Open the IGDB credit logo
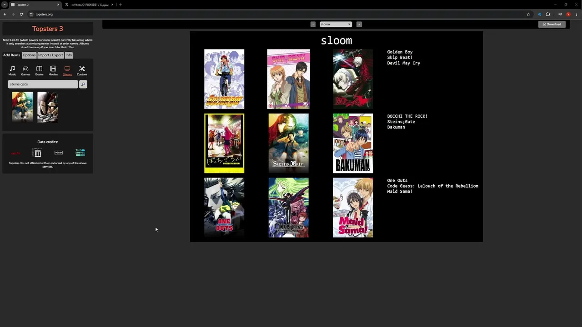 (x=59, y=153)
